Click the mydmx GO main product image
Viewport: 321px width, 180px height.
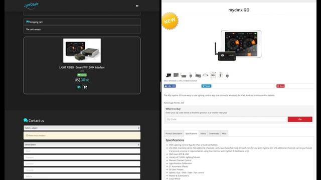coord(238,45)
